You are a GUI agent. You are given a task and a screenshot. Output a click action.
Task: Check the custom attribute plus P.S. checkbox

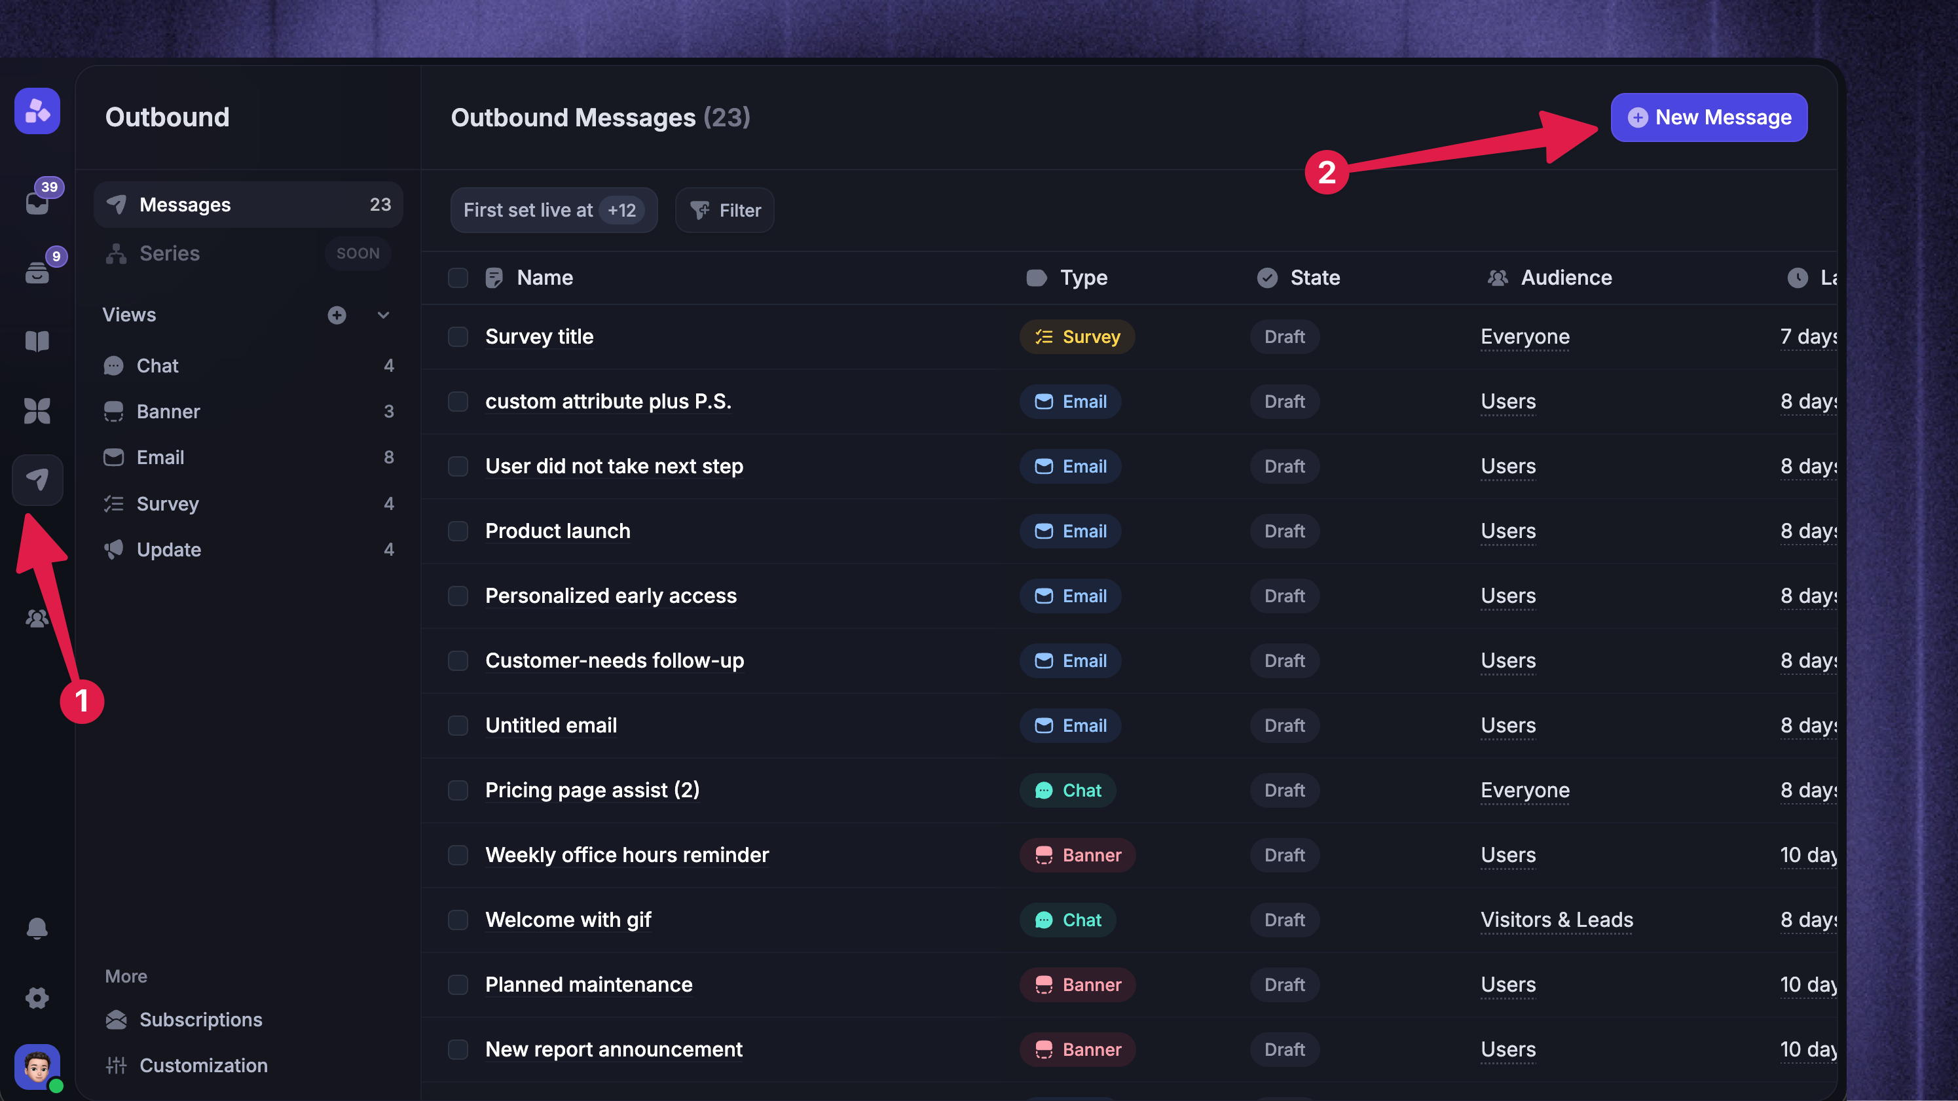point(458,401)
